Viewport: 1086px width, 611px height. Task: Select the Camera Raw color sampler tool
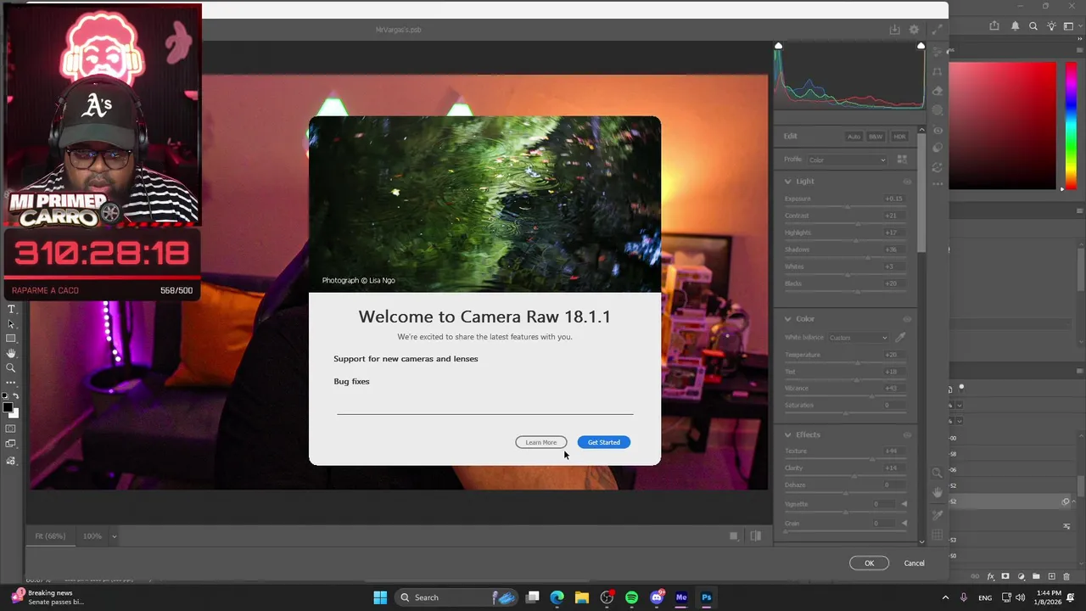(x=937, y=515)
